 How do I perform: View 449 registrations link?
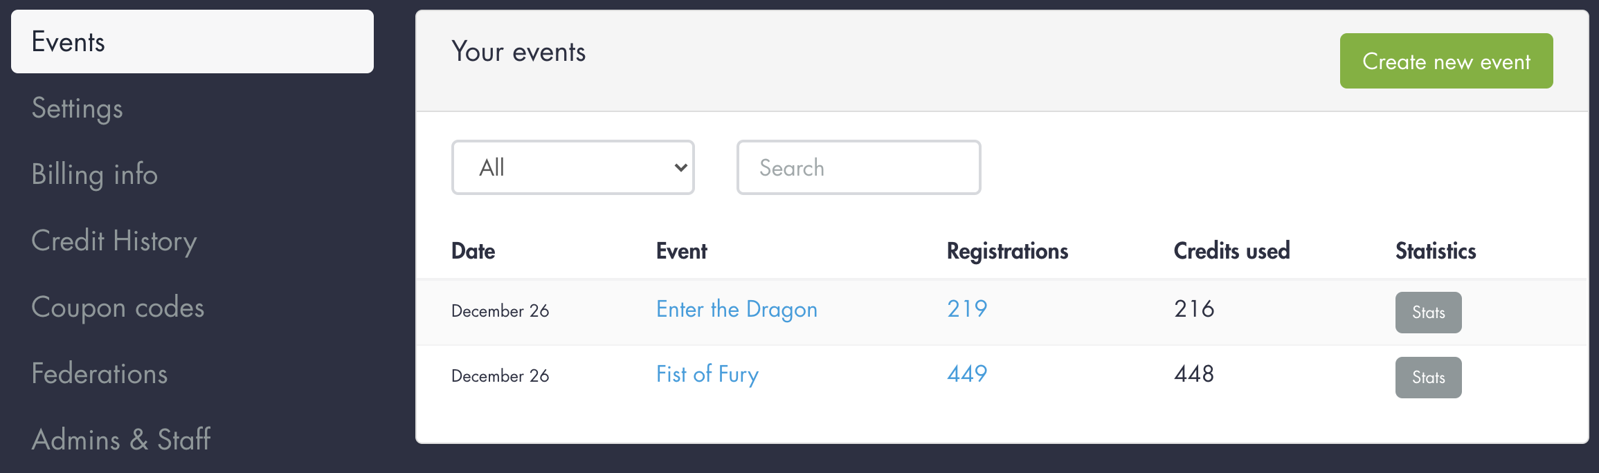pyautogui.click(x=967, y=373)
